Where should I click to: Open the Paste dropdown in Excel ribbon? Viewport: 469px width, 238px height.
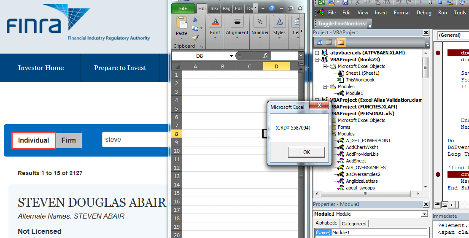(x=181, y=39)
